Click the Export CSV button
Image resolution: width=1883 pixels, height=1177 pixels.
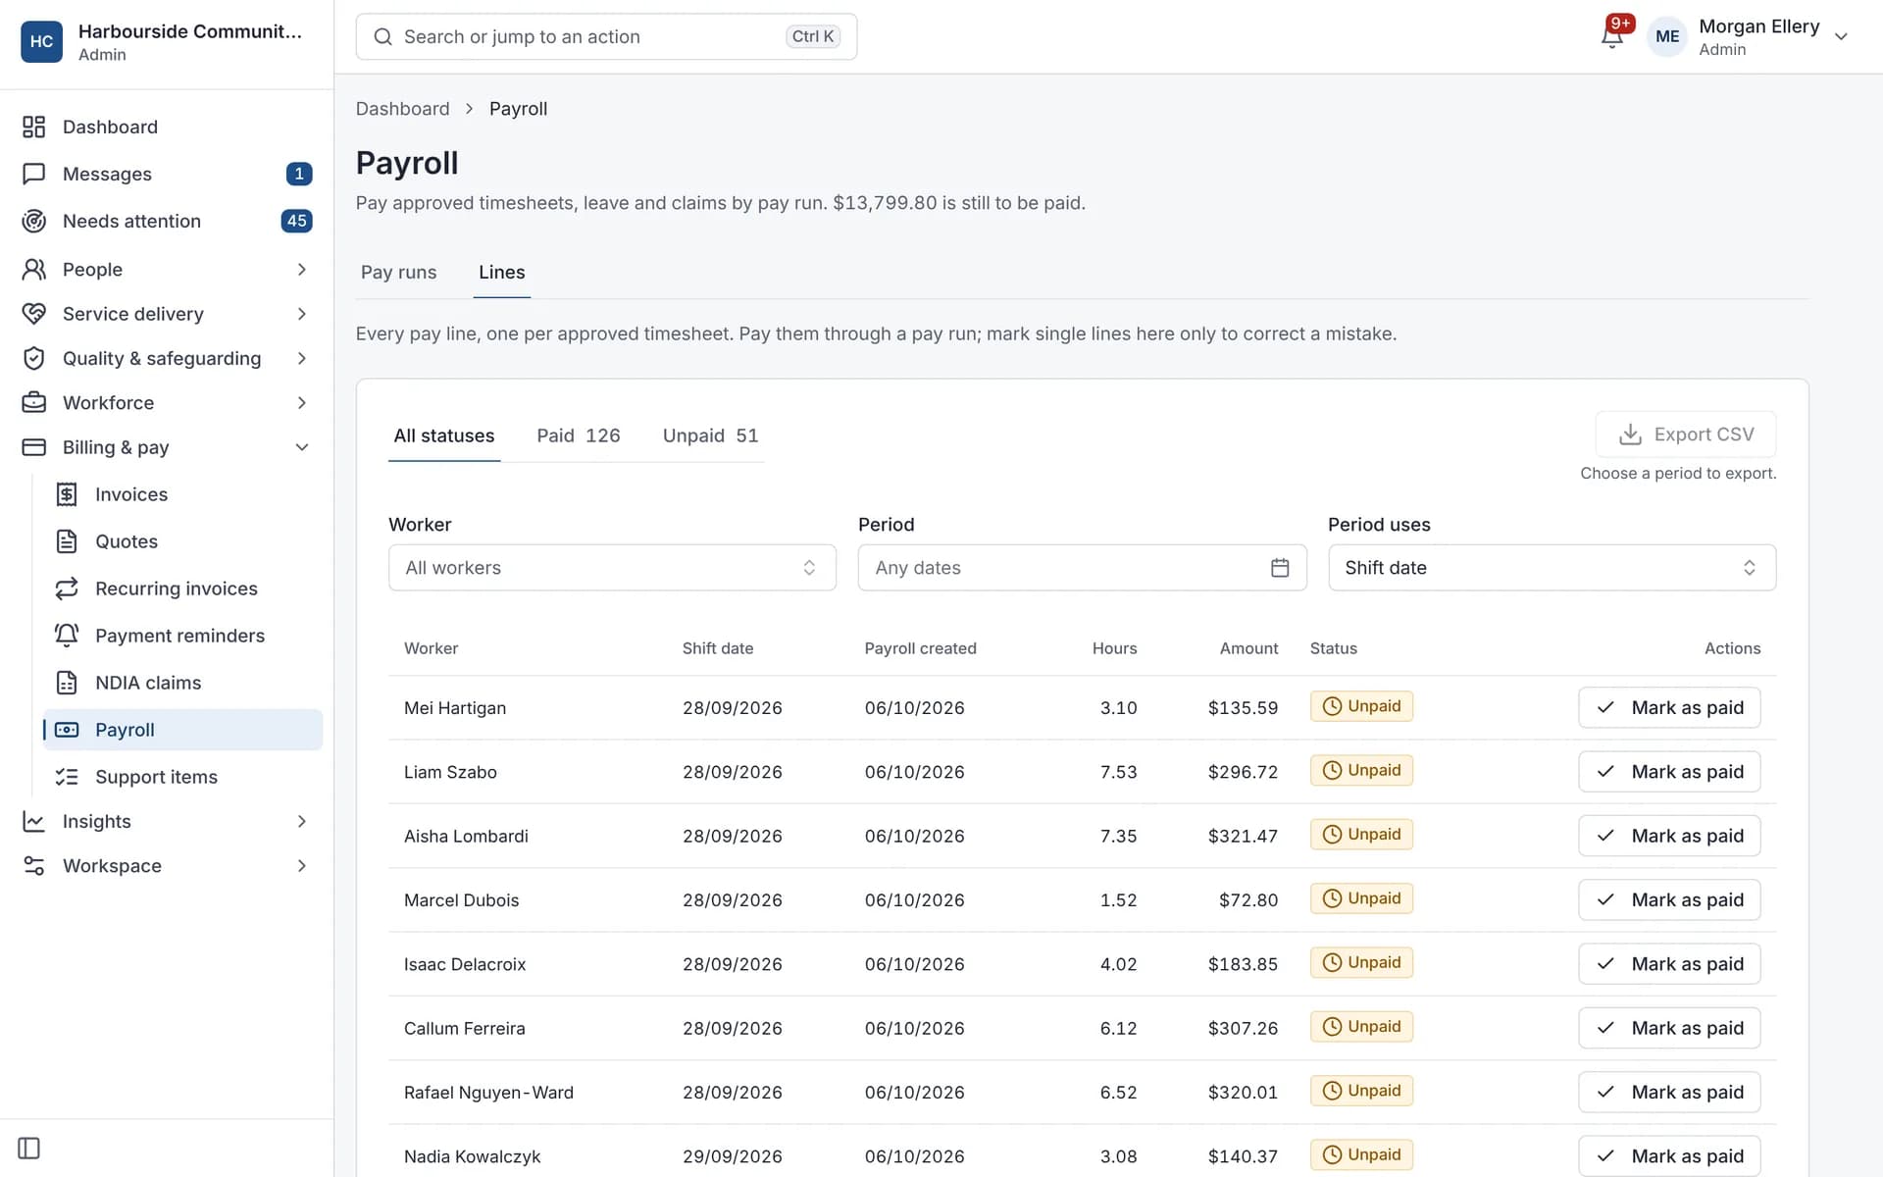pos(1685,435)
